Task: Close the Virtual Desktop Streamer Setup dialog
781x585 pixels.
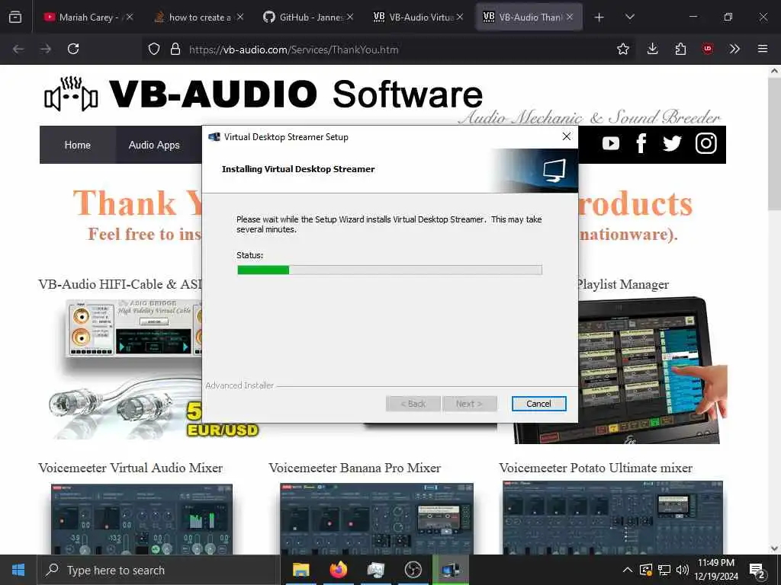Action: 567,136
